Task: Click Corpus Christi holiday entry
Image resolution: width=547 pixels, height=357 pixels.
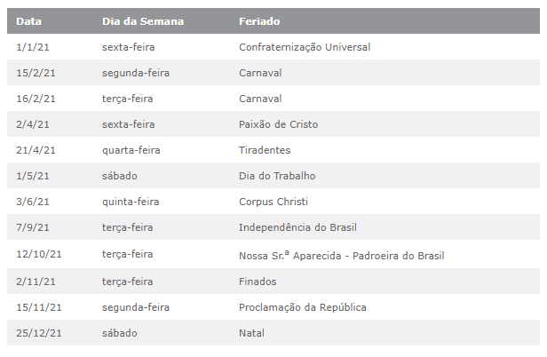Action: pyautogui.click(x=273, y=202)
